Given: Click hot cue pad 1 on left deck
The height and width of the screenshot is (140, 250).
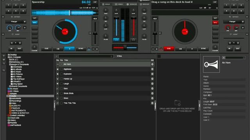Looking at the screenshot, I should [9, 5].
